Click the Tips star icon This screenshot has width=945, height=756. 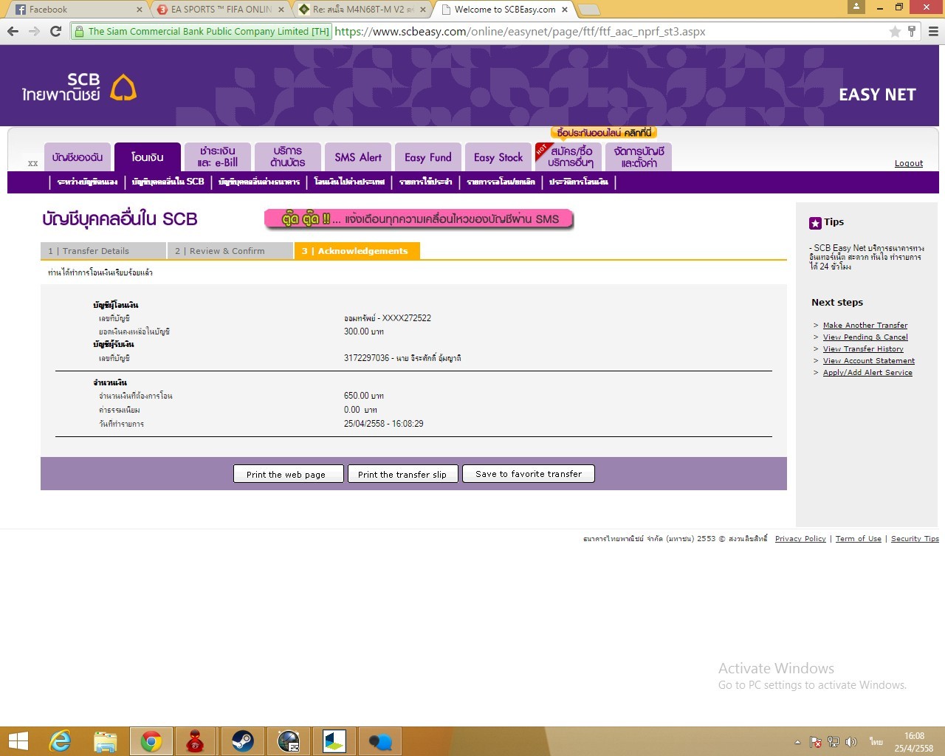point(815,223)
